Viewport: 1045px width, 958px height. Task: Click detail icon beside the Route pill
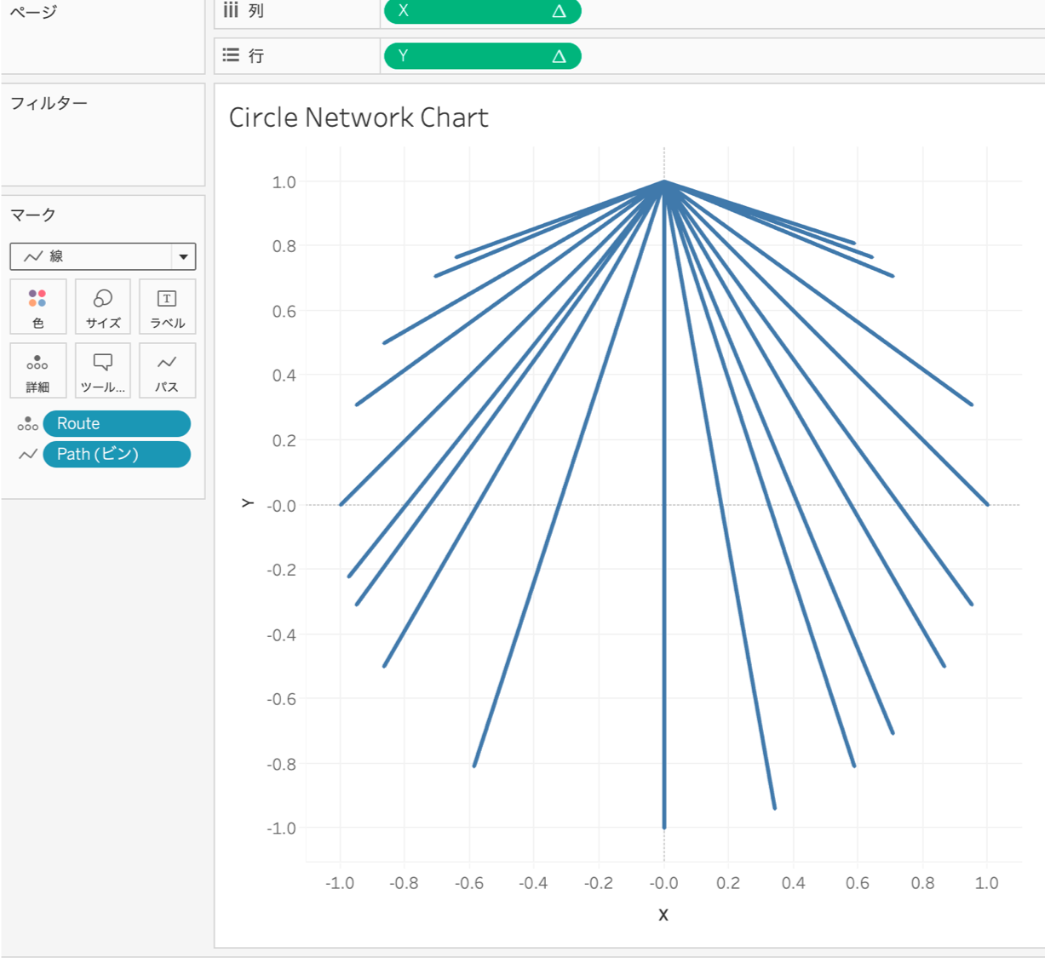click(x=28, y=423)
